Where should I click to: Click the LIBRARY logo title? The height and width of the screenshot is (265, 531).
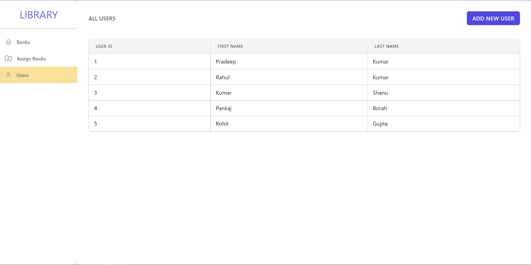[39, 15]
